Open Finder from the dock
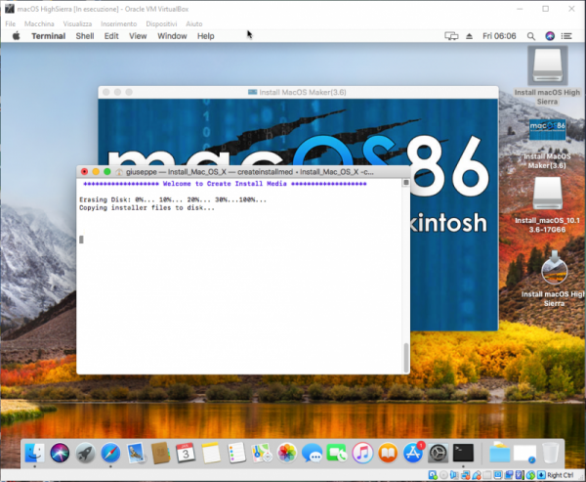Viewport: 586px width, 482px height. (35, 453)
